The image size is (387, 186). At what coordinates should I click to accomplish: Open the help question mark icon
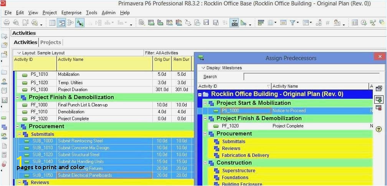click(379, 129)
